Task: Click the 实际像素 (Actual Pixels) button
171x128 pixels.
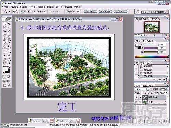Action: tap(90, 11)
